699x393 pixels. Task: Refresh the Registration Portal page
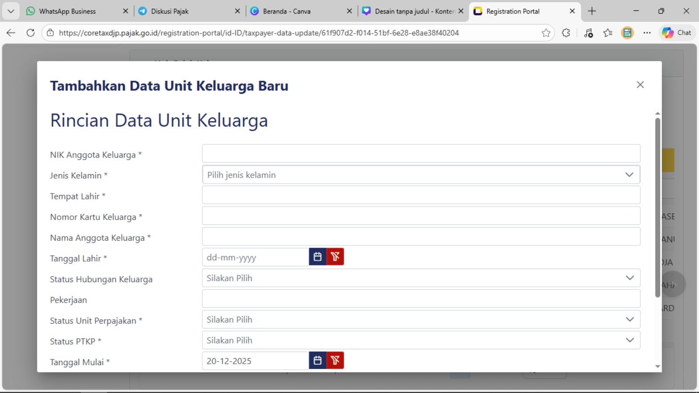click(31, 33)
